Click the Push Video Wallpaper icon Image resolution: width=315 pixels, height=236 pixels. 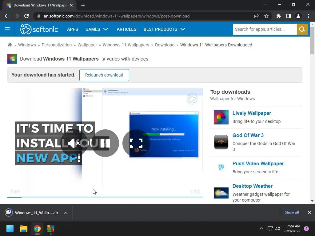point(221,167)
